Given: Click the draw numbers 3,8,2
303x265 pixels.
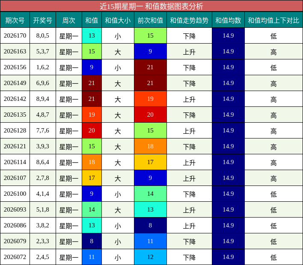Looking at the screenshot, I should (42, 225).
